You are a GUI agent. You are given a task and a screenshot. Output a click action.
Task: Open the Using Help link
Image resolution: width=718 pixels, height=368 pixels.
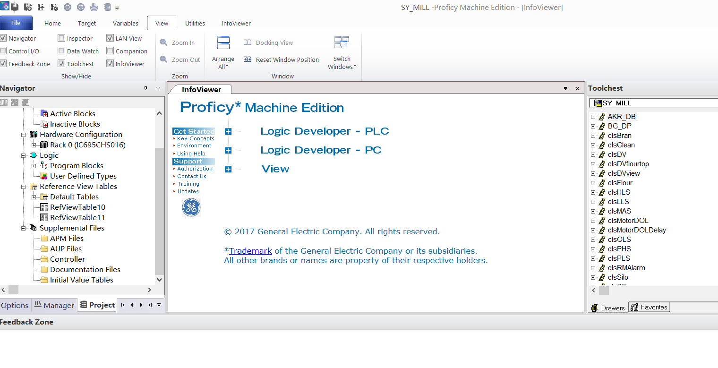click(x=191, y=154)
